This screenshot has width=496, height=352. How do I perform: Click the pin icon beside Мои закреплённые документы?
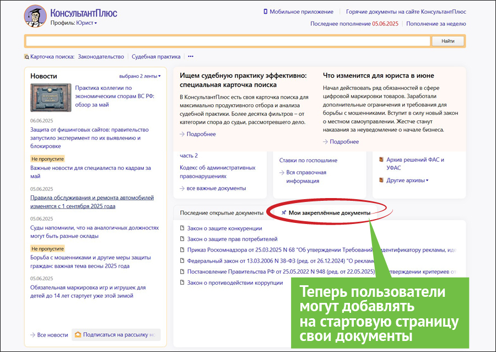click(284, 212)
